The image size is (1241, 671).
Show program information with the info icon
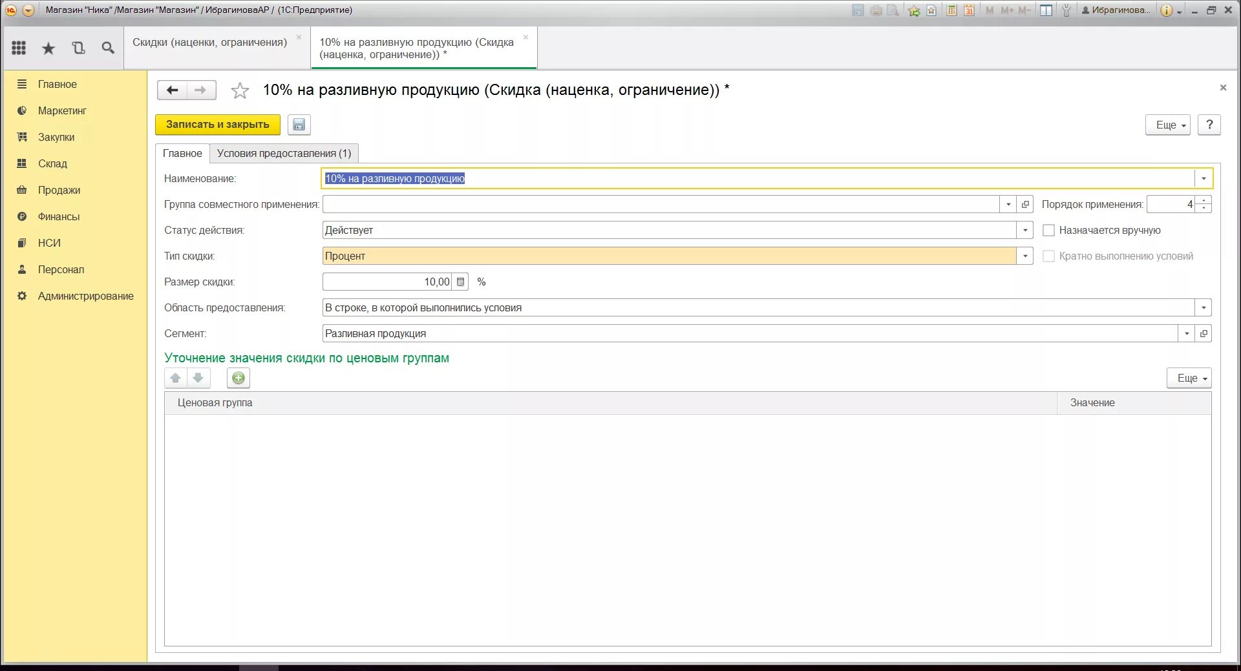point(1166,10)
